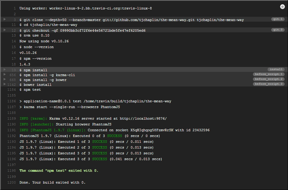The width and height of the screenshot is (288, 190).
Task: Click the circular log-tail toggle icon
Action: pyautogui.click(x=282, y=7)
